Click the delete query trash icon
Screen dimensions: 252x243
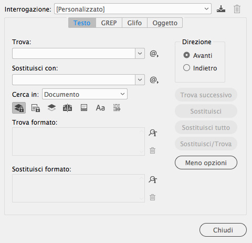coord(237,9)
